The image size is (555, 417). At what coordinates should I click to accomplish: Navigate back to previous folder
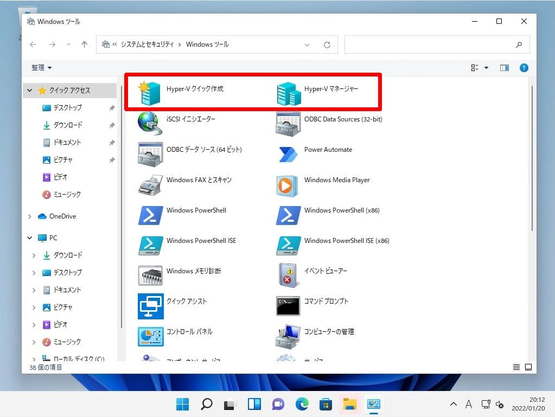[33, 44]
